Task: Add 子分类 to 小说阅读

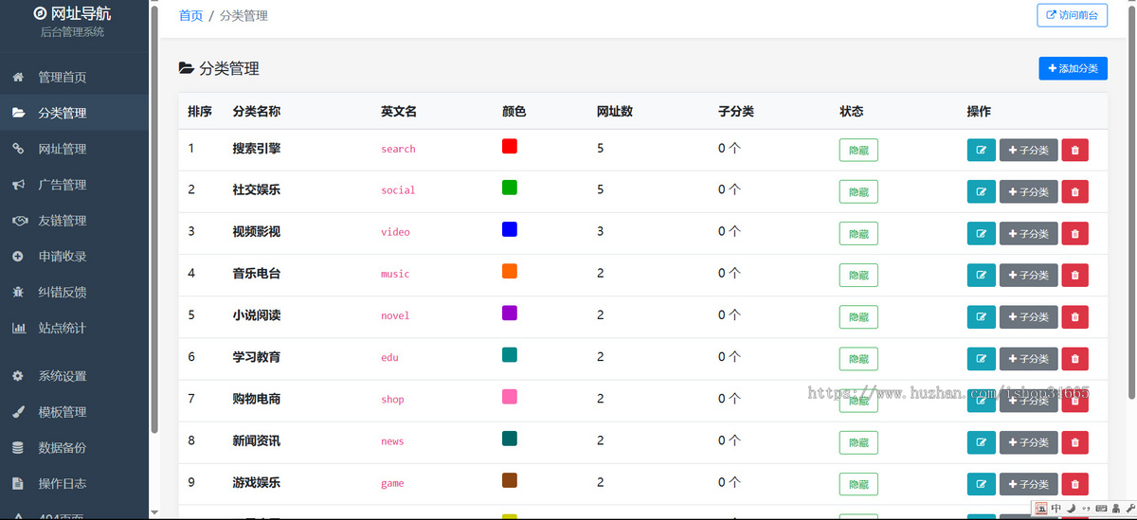Action: 1029,316
